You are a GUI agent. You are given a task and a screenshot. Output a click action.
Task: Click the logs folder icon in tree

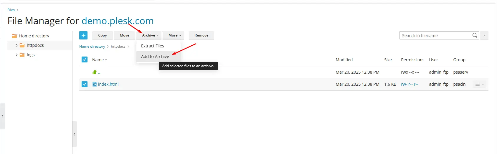coord(22,55)
